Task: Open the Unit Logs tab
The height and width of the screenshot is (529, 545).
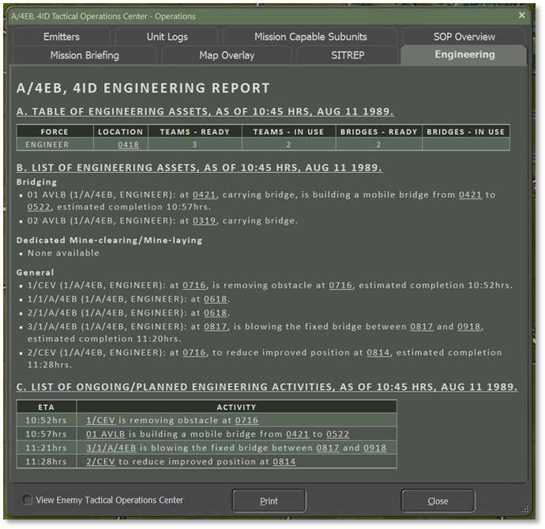Action: tap(167, 36)
